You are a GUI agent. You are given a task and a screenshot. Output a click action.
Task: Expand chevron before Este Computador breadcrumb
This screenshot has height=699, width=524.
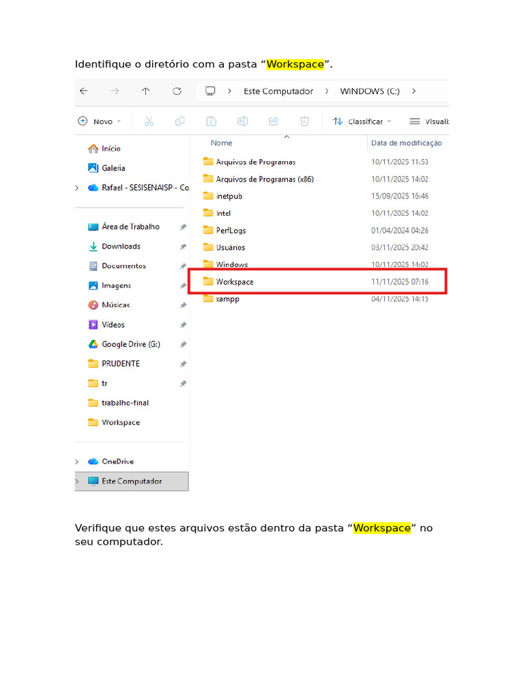(x=229, y=91)
